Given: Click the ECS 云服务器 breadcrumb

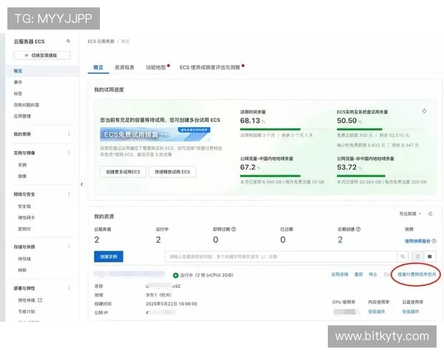Looking at the screenshot, I should pyautogui.click(x=101, y=41).
